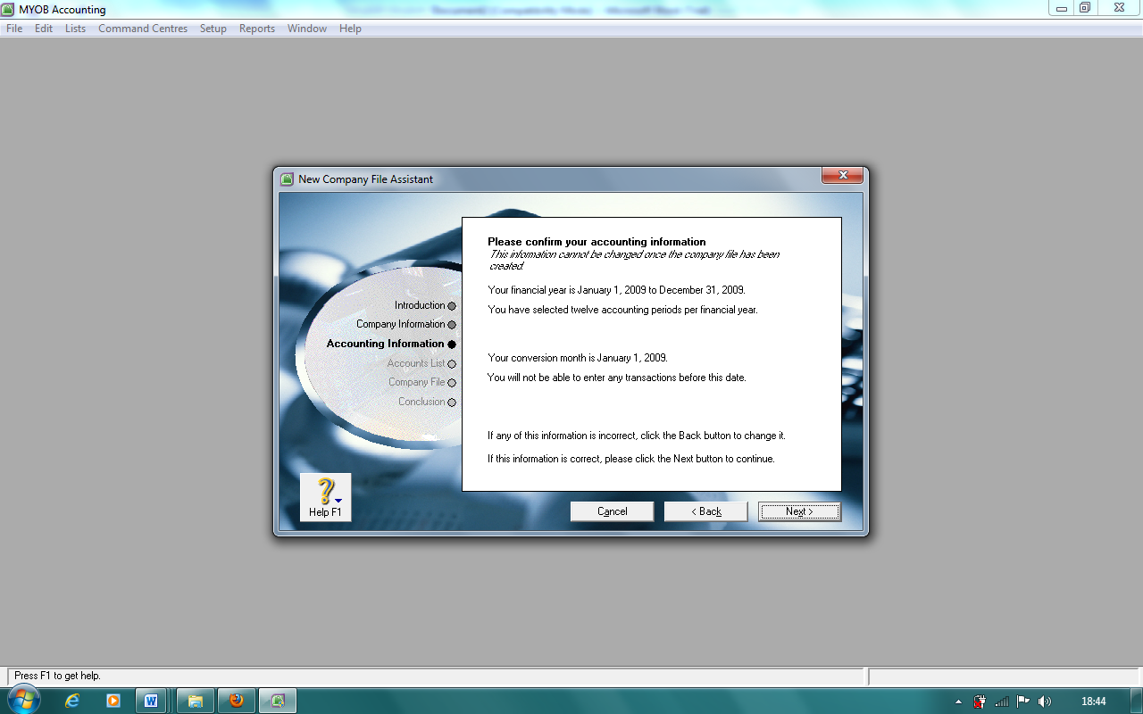Viewport: 1143px width, 714px height.
Task: Open the Lists menu
Action: point(76,29)
